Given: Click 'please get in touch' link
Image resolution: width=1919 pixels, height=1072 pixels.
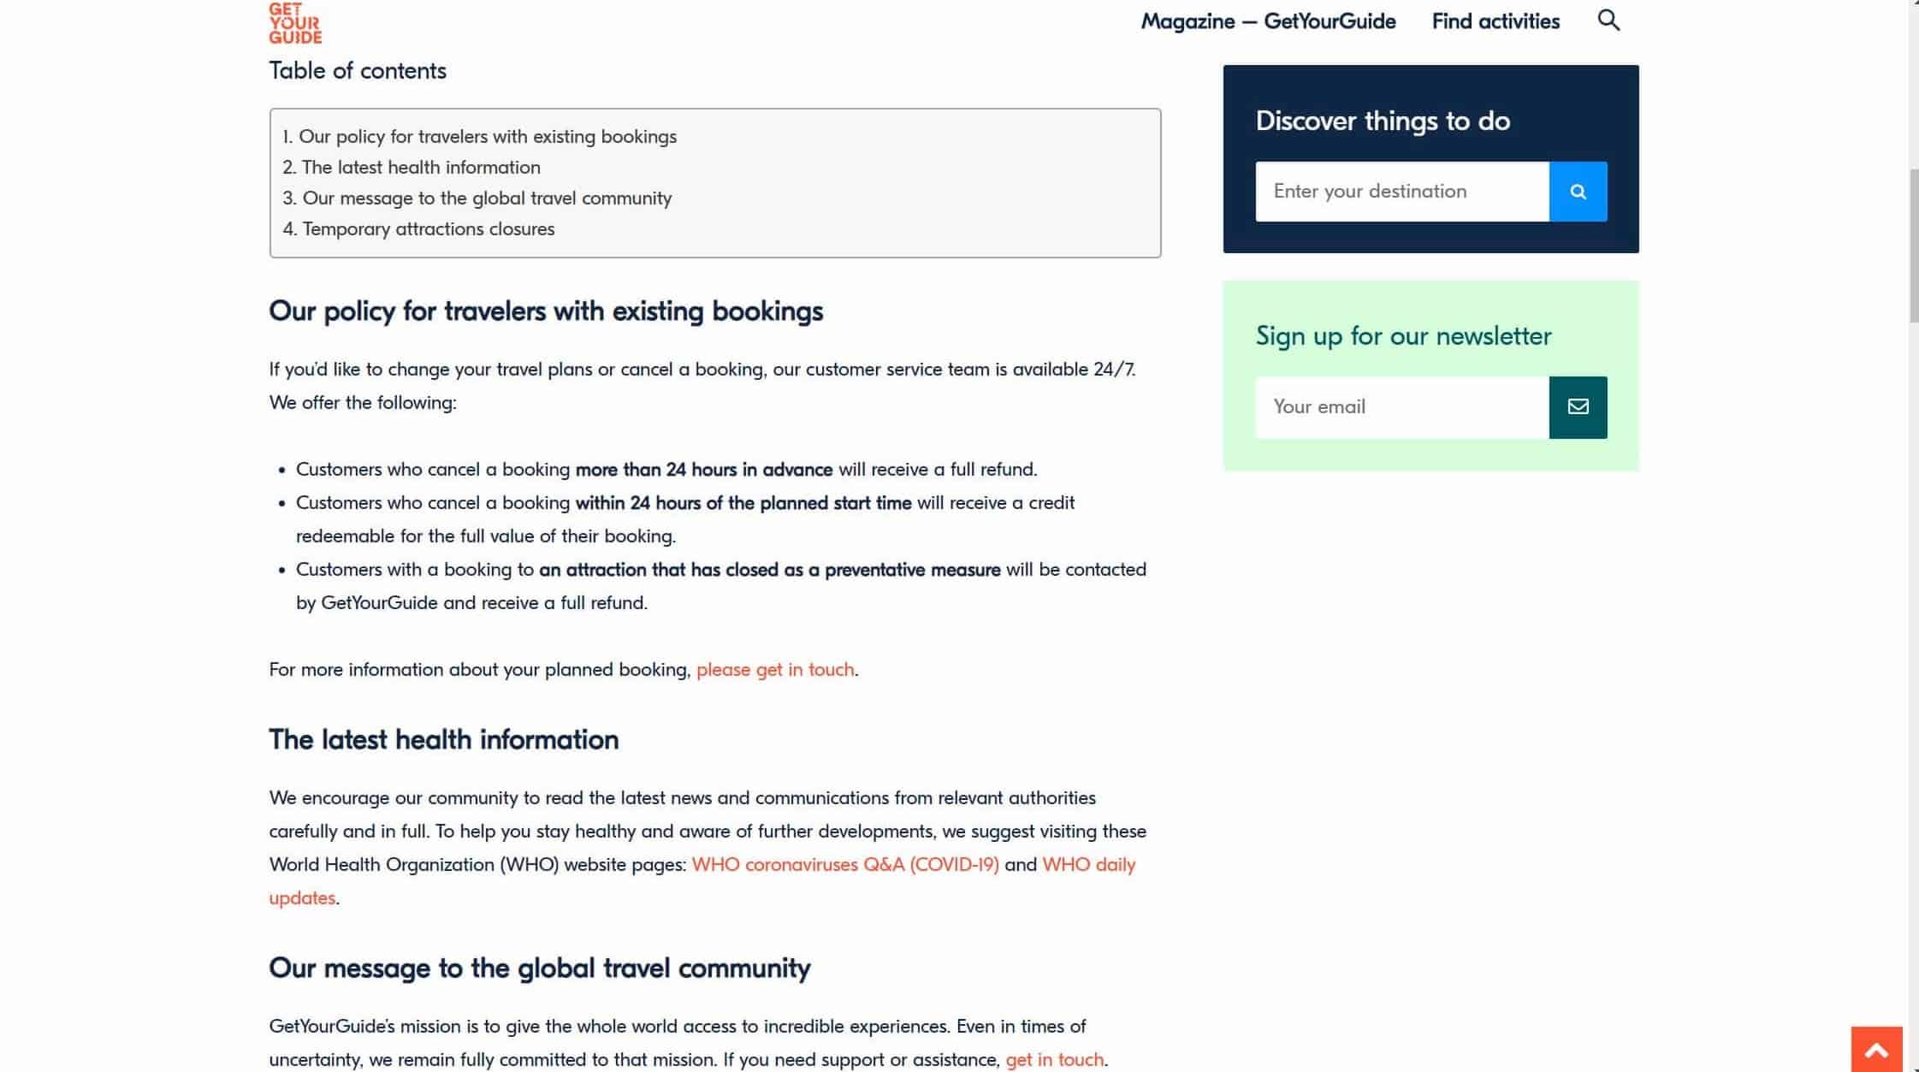Looking at the screenshot, I should coord(776,668).
